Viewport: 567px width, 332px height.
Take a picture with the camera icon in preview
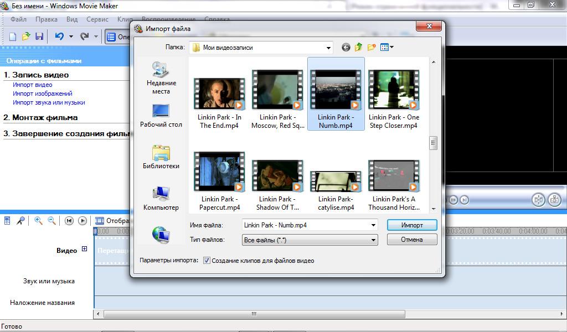(554, 200)
